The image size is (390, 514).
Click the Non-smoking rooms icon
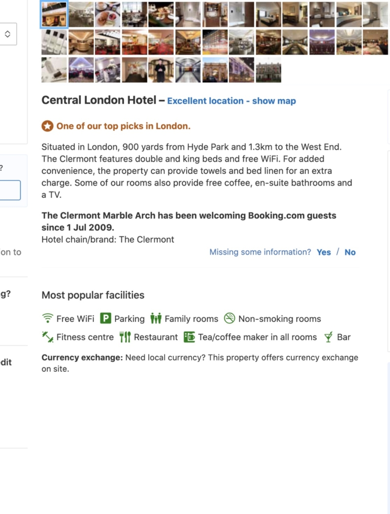pyautogui.click(x=230, y=319)
